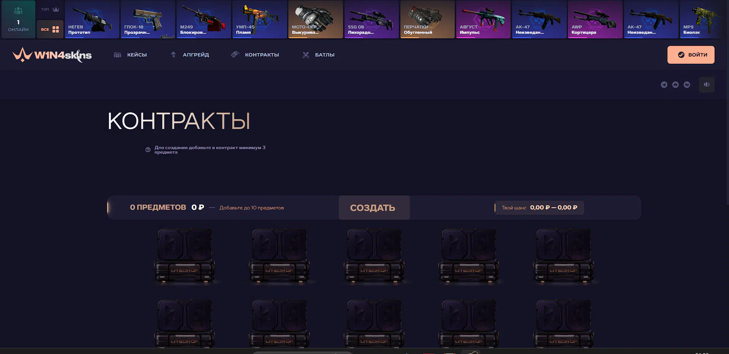Switch live feed to ВСЕ drops
The width and height of the screenshot is (729, 354).
click(50, 29)
